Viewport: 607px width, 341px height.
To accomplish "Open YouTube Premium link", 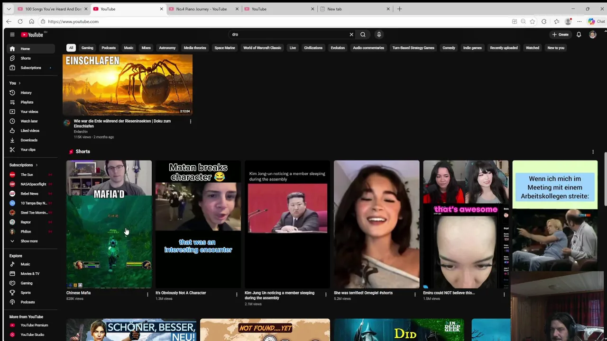I will tap(31, 325).
